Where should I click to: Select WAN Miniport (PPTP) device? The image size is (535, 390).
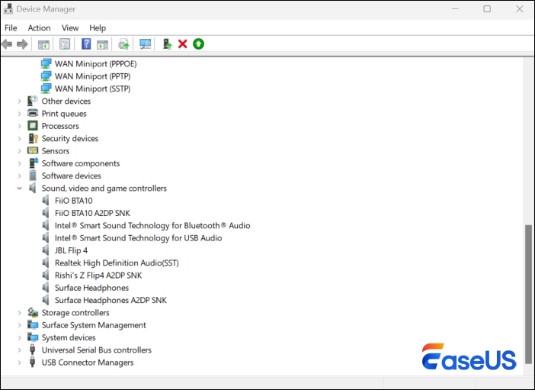tap(92, 76)
